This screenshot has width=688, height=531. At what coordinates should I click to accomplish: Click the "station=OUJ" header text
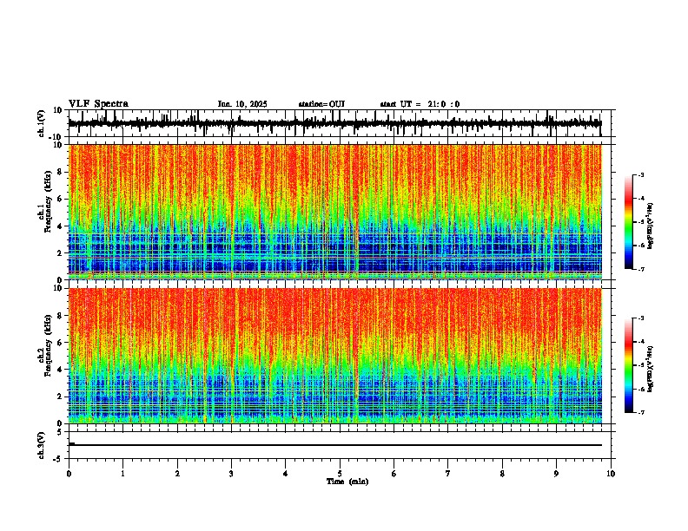tap(321, 104)
